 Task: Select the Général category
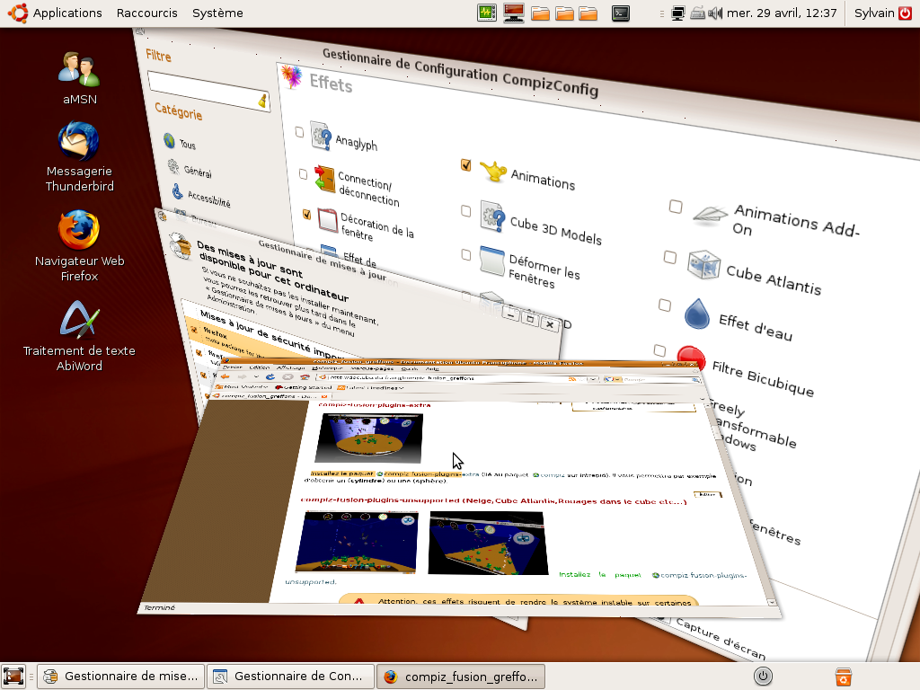tap(190, 170)
